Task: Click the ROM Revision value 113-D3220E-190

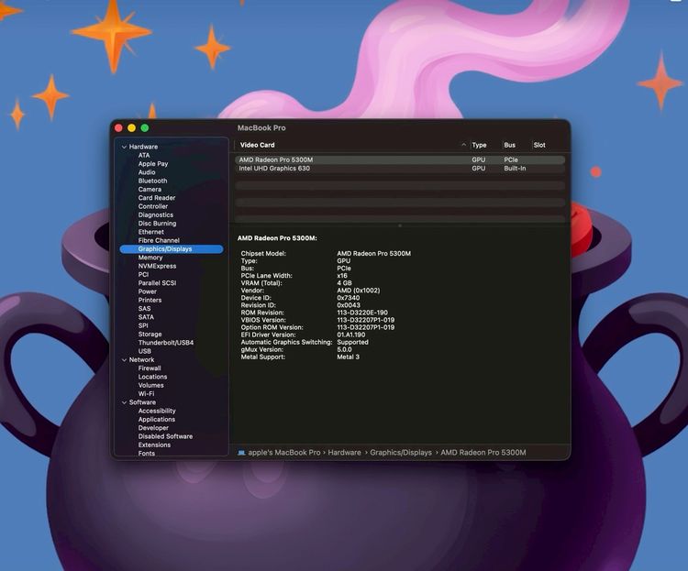Action: pyautogui.click(x=362, y=313)
